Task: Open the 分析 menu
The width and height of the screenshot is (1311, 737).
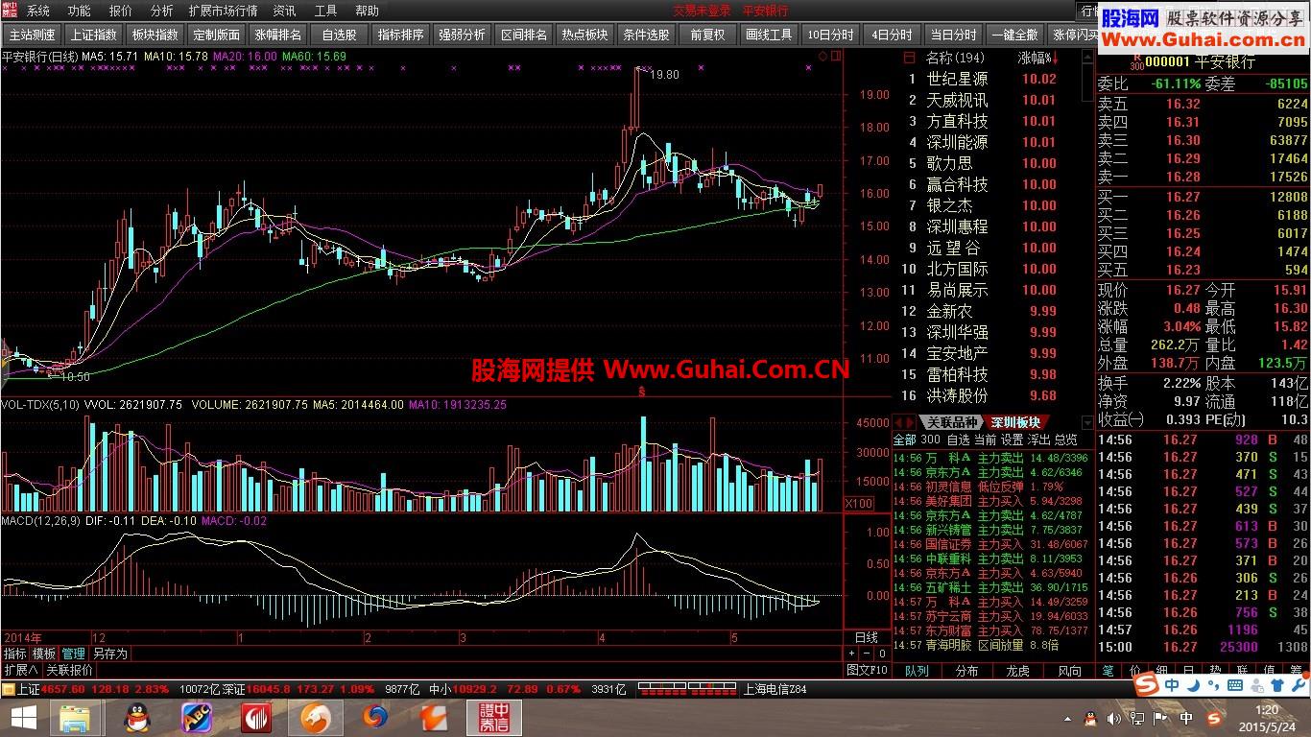Action: tap(162, 12)
